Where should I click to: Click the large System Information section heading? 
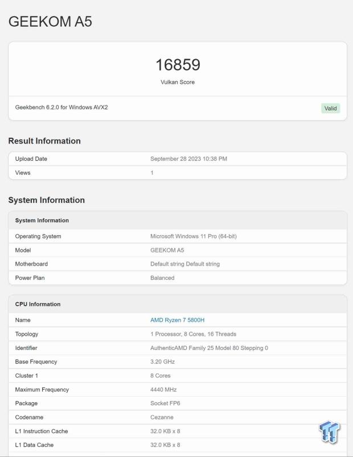[47, 200]
